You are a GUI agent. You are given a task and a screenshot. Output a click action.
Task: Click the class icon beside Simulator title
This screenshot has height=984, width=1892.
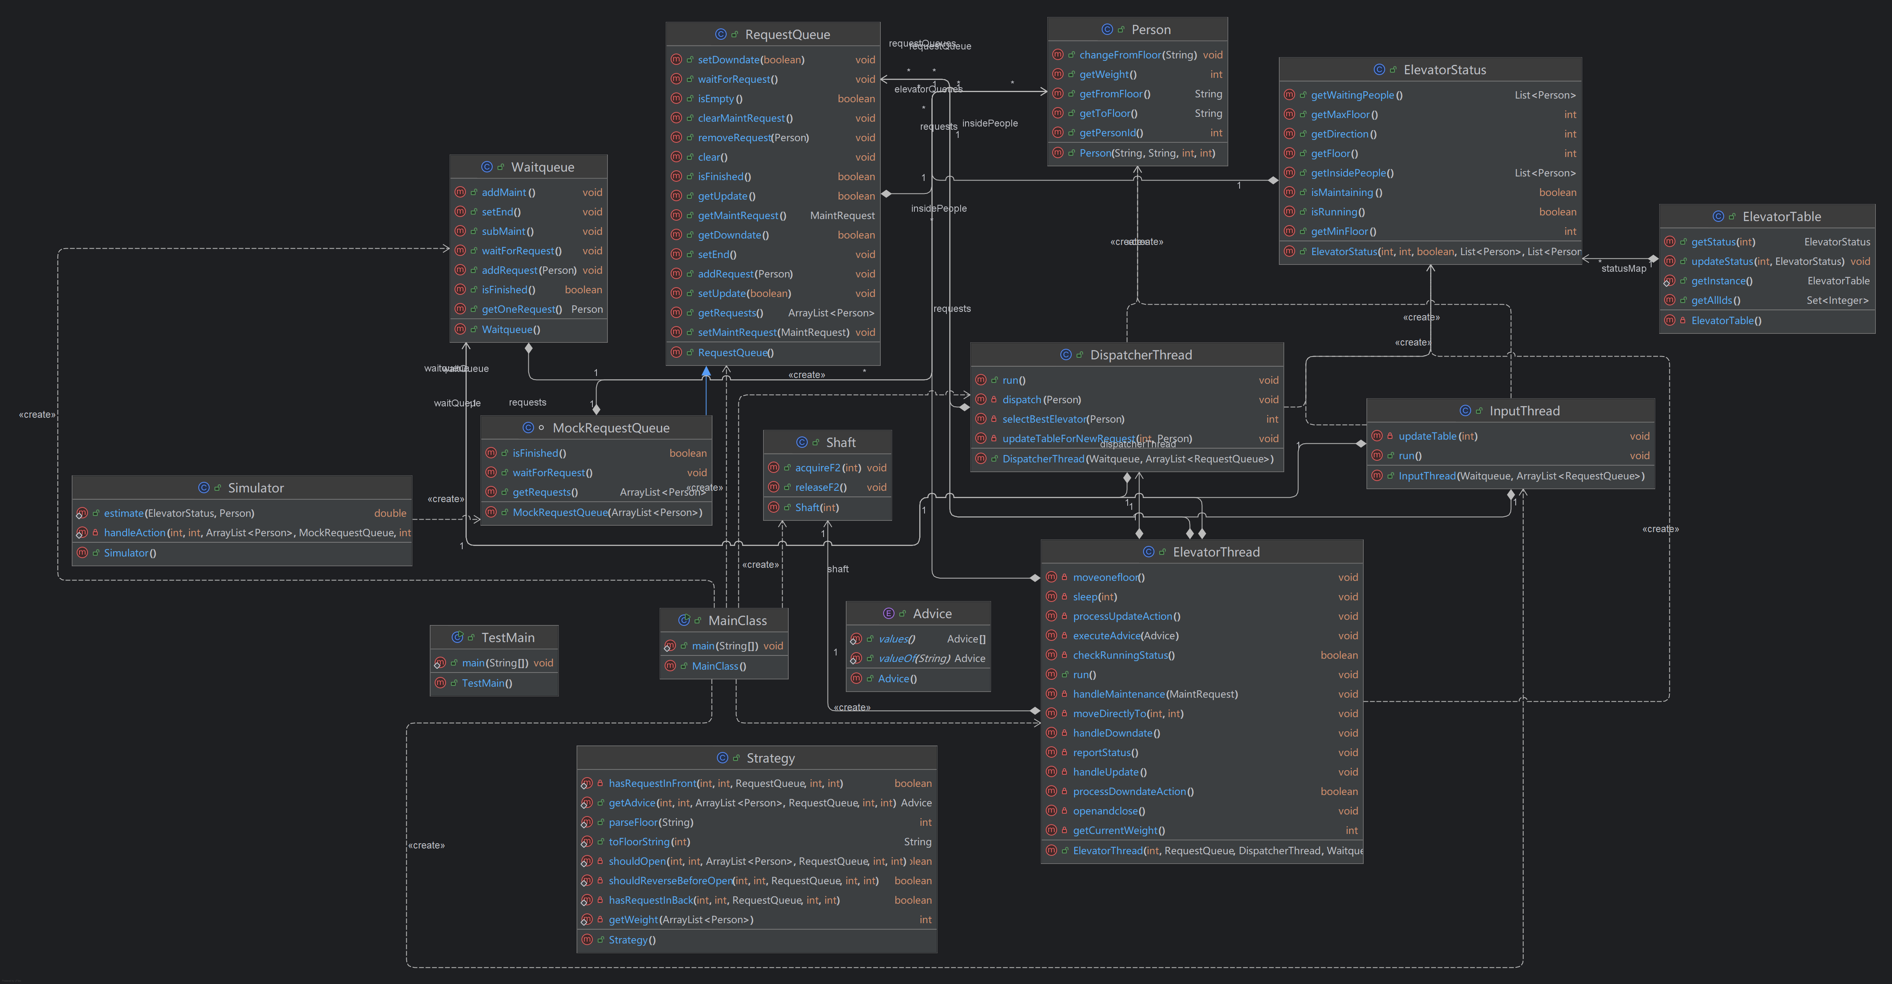(204, 488)
